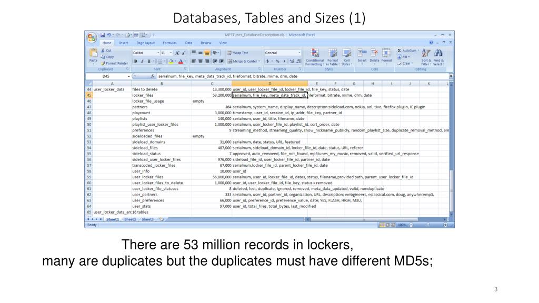The image size is (539, 303).
Task: Apply Accounting dollar number format
Action: (267, 61)
